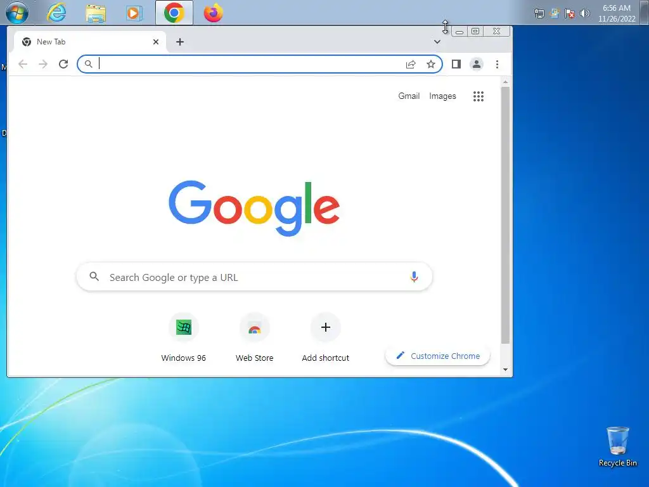
Task: Add a new shortcut tile
Action: [326, 338]
